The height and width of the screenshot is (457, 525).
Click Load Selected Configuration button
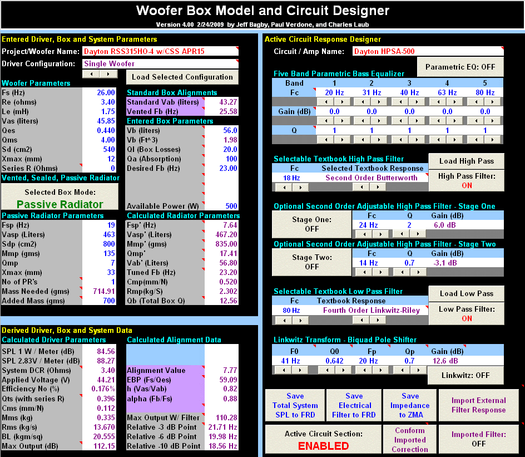(182, 77)
